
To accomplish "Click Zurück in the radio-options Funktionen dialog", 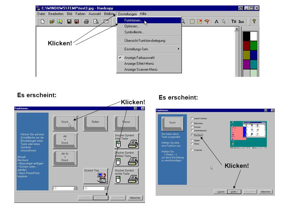I will click(221, 192).
